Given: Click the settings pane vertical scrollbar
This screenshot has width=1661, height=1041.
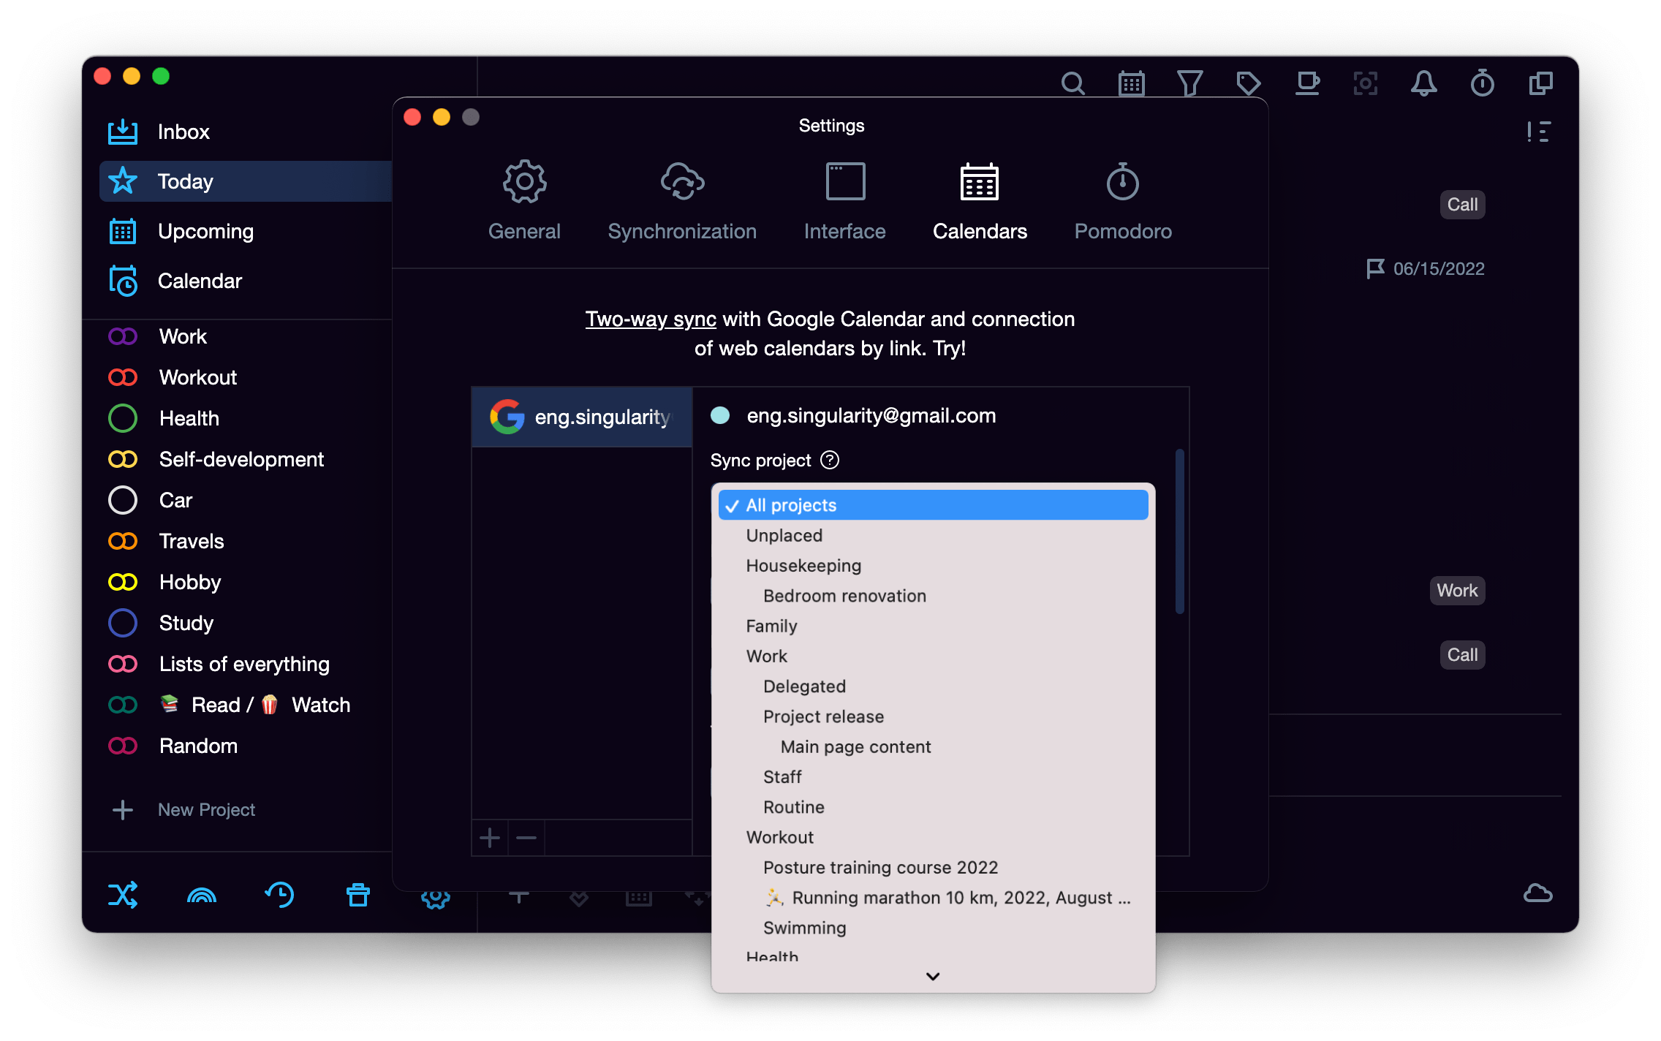Looking at the screenshot, I should point(1179,532).
